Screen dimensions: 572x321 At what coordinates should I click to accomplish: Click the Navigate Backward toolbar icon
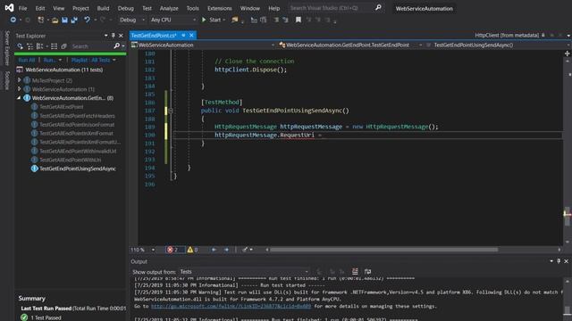click(13, 20)
